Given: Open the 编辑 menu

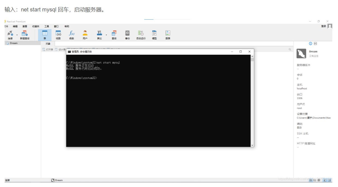Looking at the screenshot, I should pyautogui.click(x=15, y=26).
